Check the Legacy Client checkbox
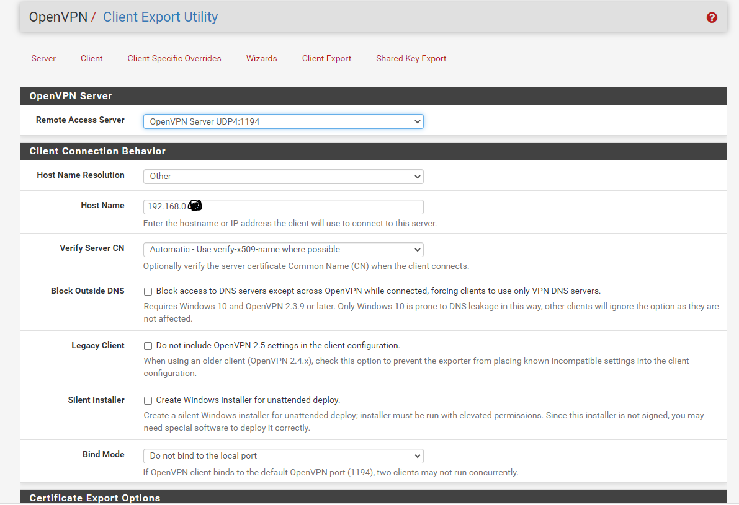The width and height of the screenshot is (739, 505). pyautogui.click(x=148, y=346)
